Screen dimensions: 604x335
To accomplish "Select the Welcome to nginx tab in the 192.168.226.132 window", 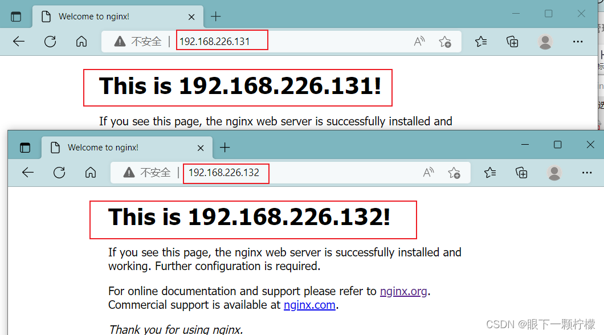I will coord(127,148).
